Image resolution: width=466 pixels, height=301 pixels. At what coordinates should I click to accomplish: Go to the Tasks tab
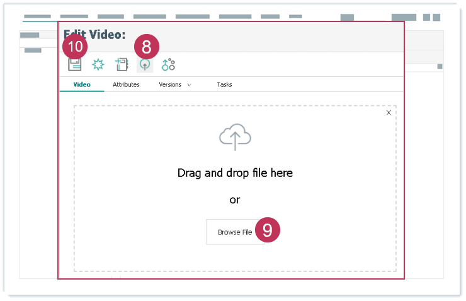[x=224, y=84]
